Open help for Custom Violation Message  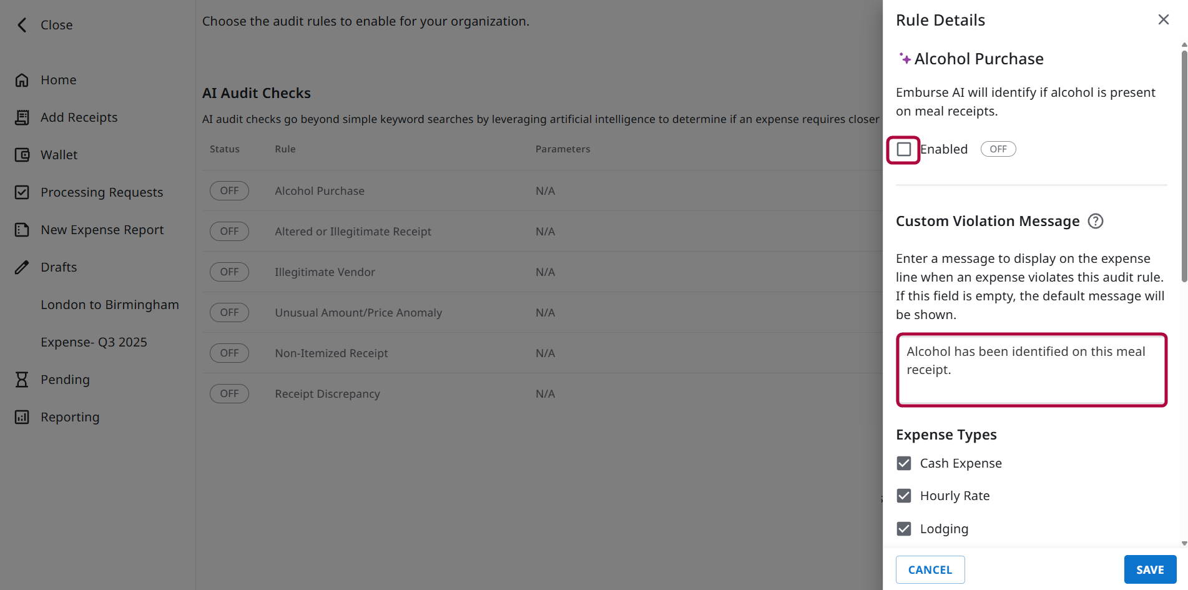click(1096, 221)
